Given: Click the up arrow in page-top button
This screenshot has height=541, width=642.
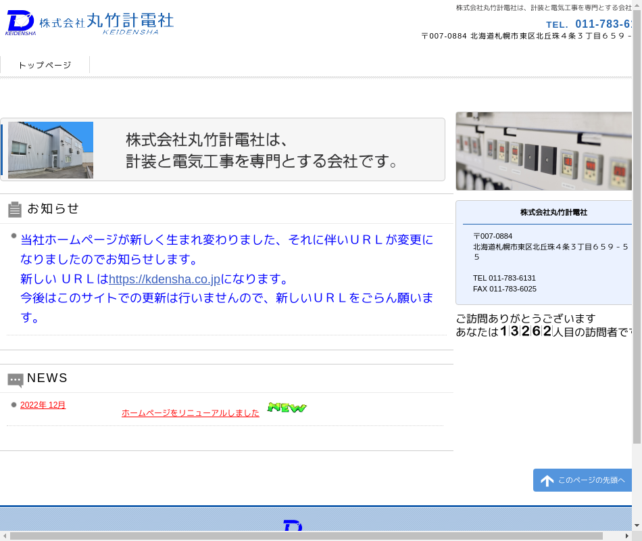Looking at the screenshot, I should (547, 480).
